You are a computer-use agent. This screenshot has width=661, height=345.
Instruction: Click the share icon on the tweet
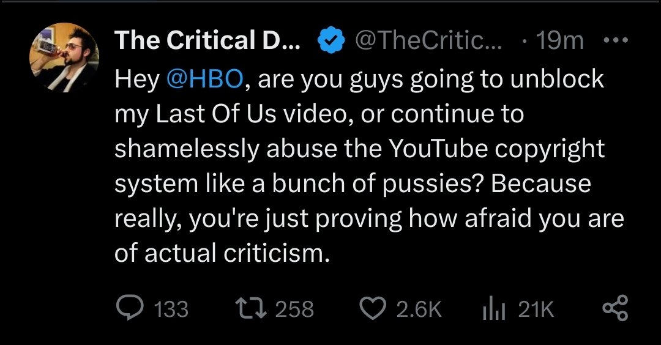pyautogui.click(x=615, y=308)
